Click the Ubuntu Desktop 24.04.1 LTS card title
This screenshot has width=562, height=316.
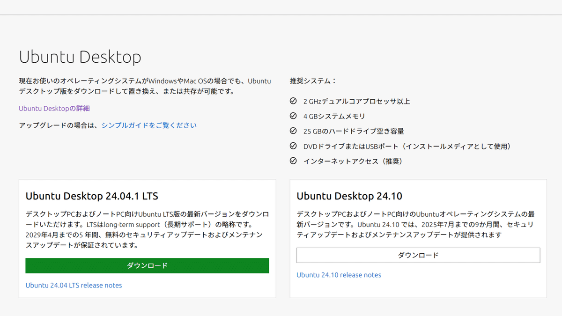(x=92, y=196)
